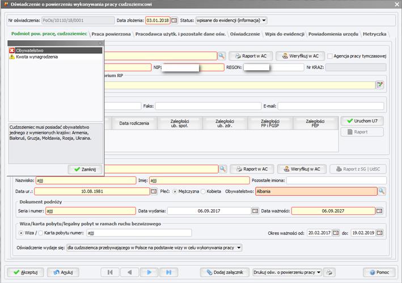The width and height of the screenshot is (402, 283).
Task: Click Zamknij button in validation panel
Action: coord(85,169)
